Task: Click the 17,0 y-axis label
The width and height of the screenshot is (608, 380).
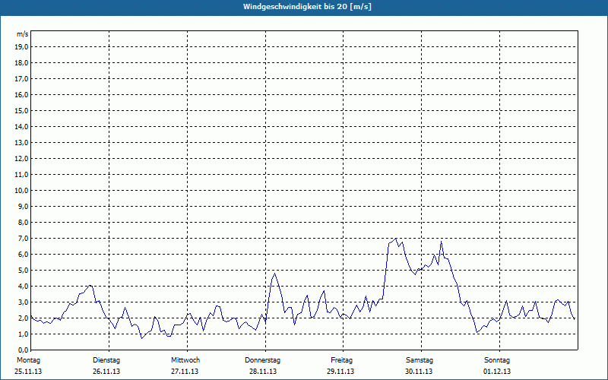Action: pos(21,79)
